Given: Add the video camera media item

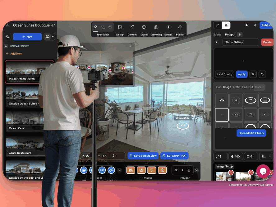Looking at the screenshot, I should 131,170.
